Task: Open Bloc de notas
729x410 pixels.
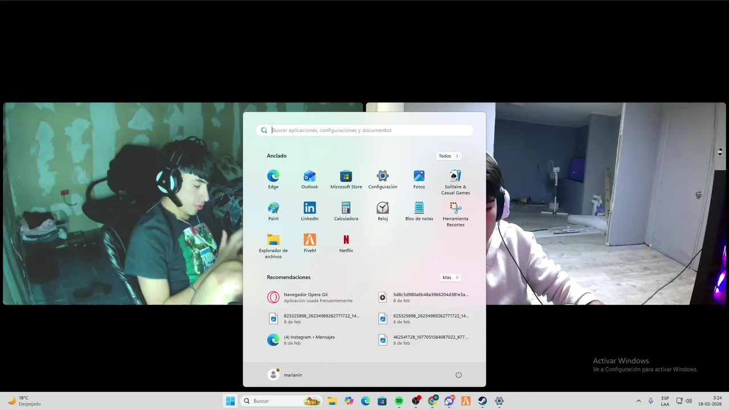Action: pos(419,211)
